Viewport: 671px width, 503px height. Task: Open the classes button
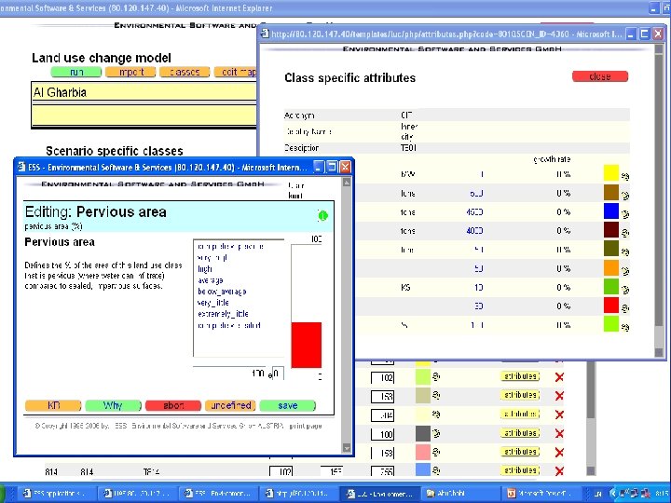(185, 72)
